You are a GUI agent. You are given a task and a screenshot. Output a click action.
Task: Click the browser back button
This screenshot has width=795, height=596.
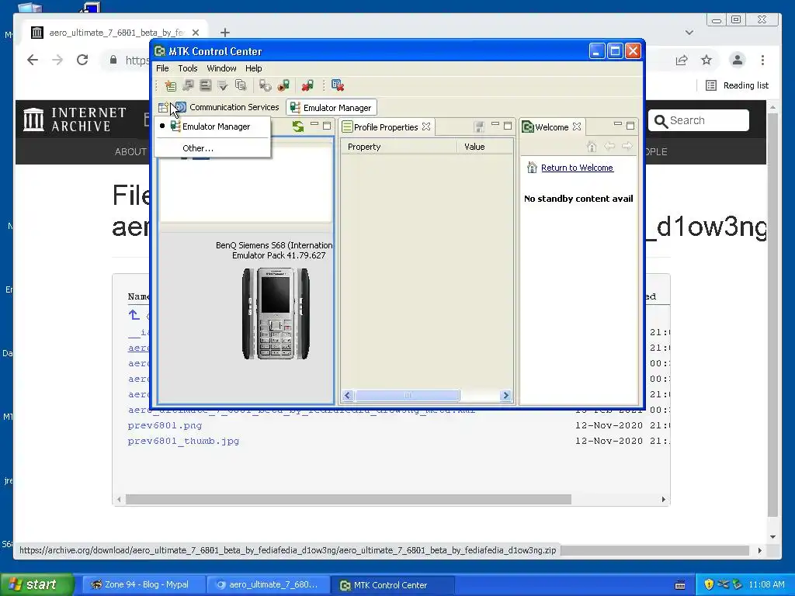coord(33,60)
